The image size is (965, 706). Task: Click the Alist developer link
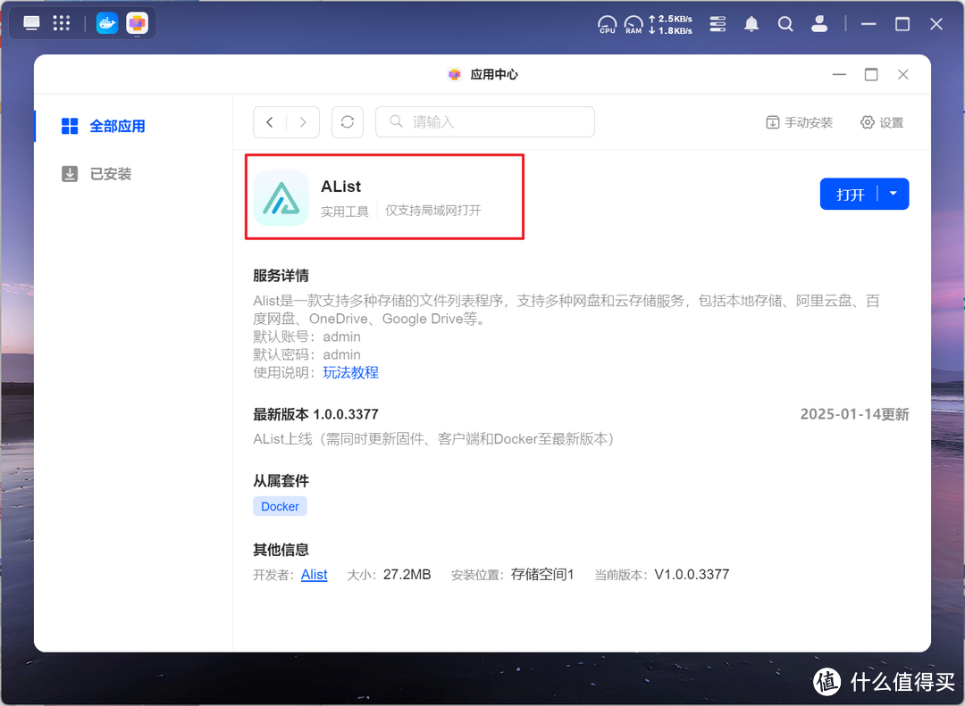click(314, 575)
